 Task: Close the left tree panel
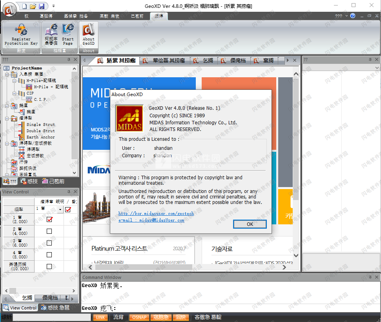click(x=75, y=60)
